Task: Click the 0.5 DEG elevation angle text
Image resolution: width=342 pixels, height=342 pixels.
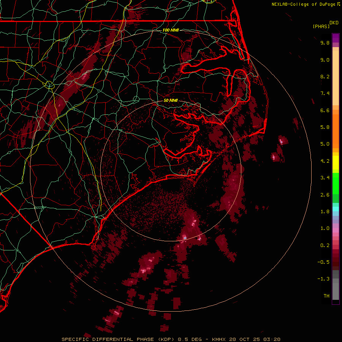Action: coord(190,339)
